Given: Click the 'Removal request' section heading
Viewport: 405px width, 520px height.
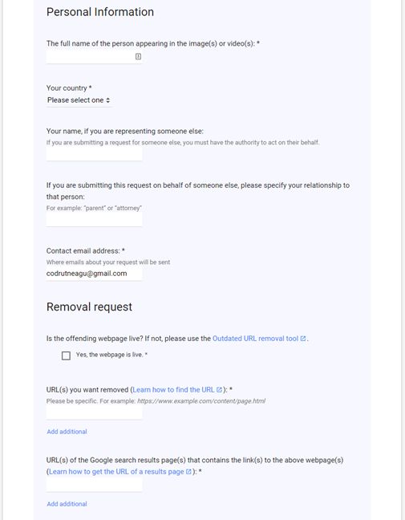Looking at the screenshot, I should point(89,307).
